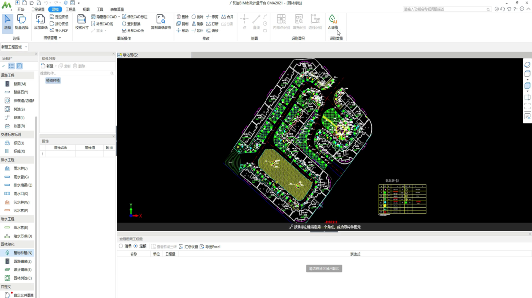Viewport: 532px width, 298px height.
Task: Expand the 图纸管理 group dropdown
Action: 60,38
